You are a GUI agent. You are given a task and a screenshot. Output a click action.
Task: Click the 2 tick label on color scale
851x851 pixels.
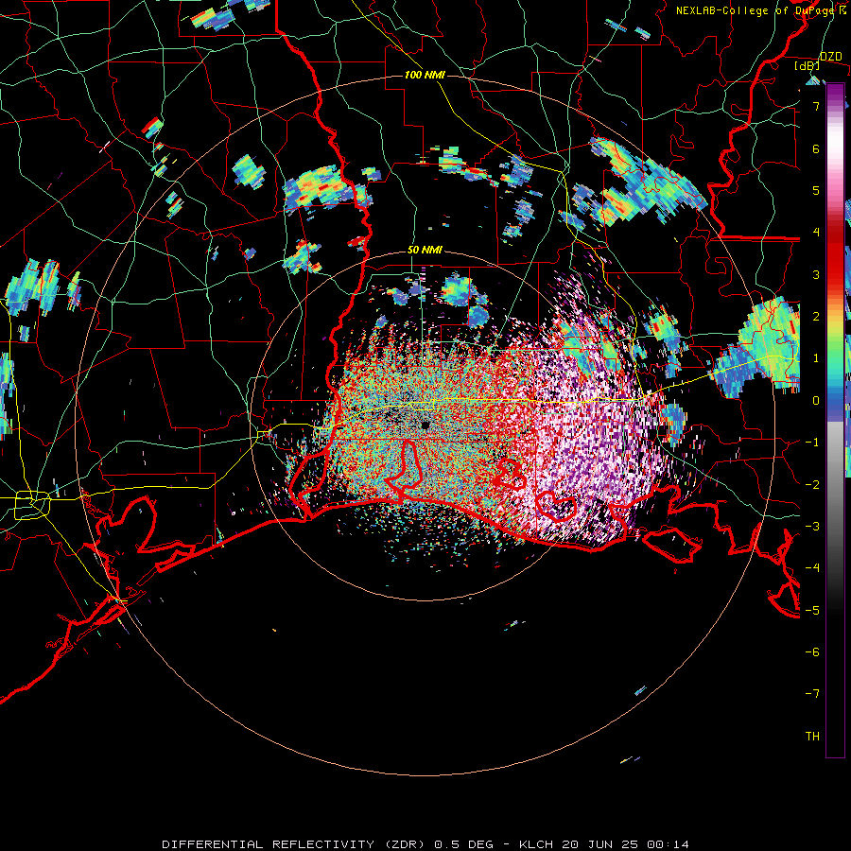[816, 316]
